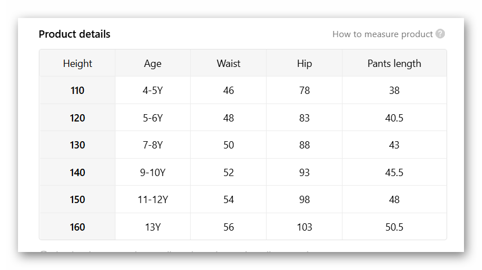
Task: Pick the 130 height row label
Action: (78, 145)
